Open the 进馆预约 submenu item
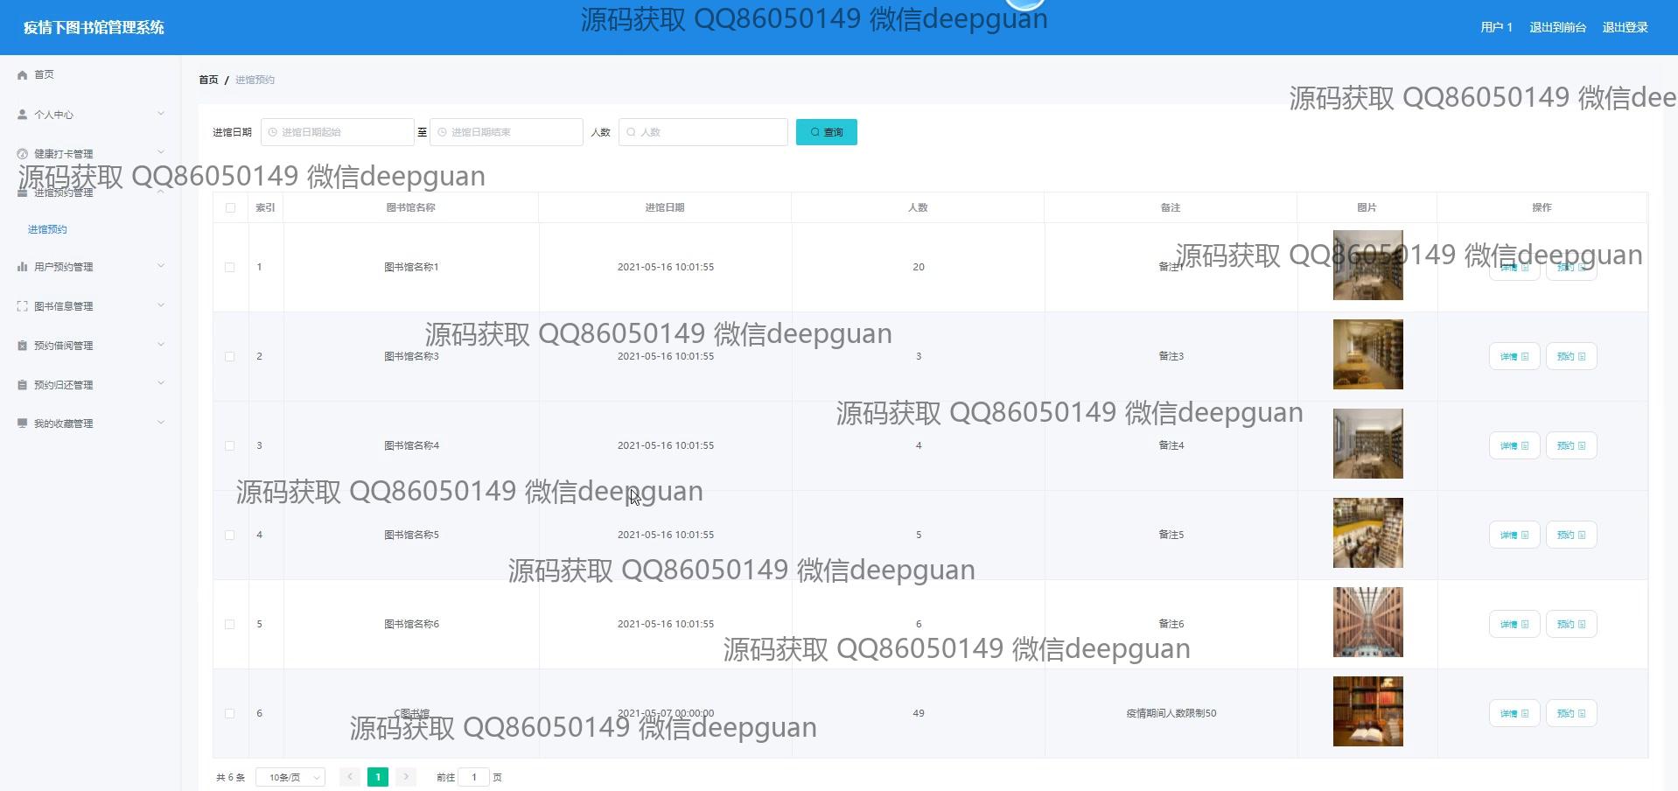This screenshot has height=791, width=1678. coord(47,229)
